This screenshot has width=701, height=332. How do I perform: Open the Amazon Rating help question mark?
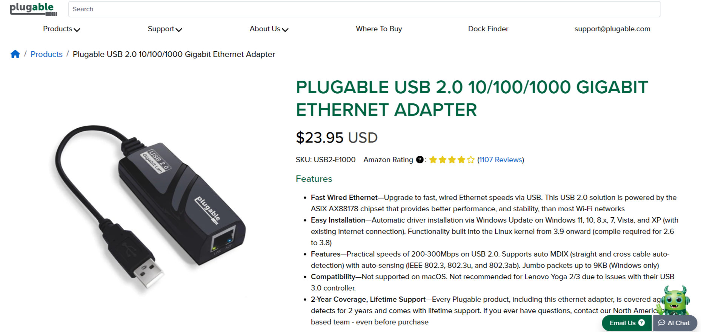coord(420,160)
